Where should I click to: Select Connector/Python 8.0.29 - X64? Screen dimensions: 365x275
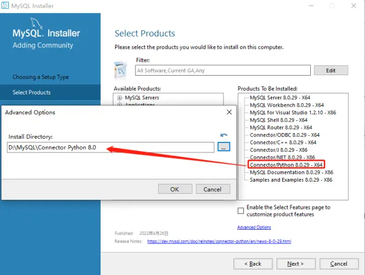coord(286,165)
